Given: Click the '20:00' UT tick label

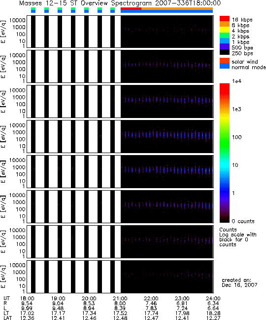Looking at the screenshot, I should click(89, 299).
